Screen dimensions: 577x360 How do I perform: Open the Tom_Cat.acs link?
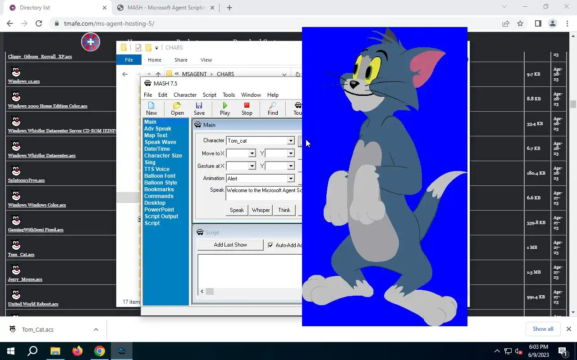21,255
